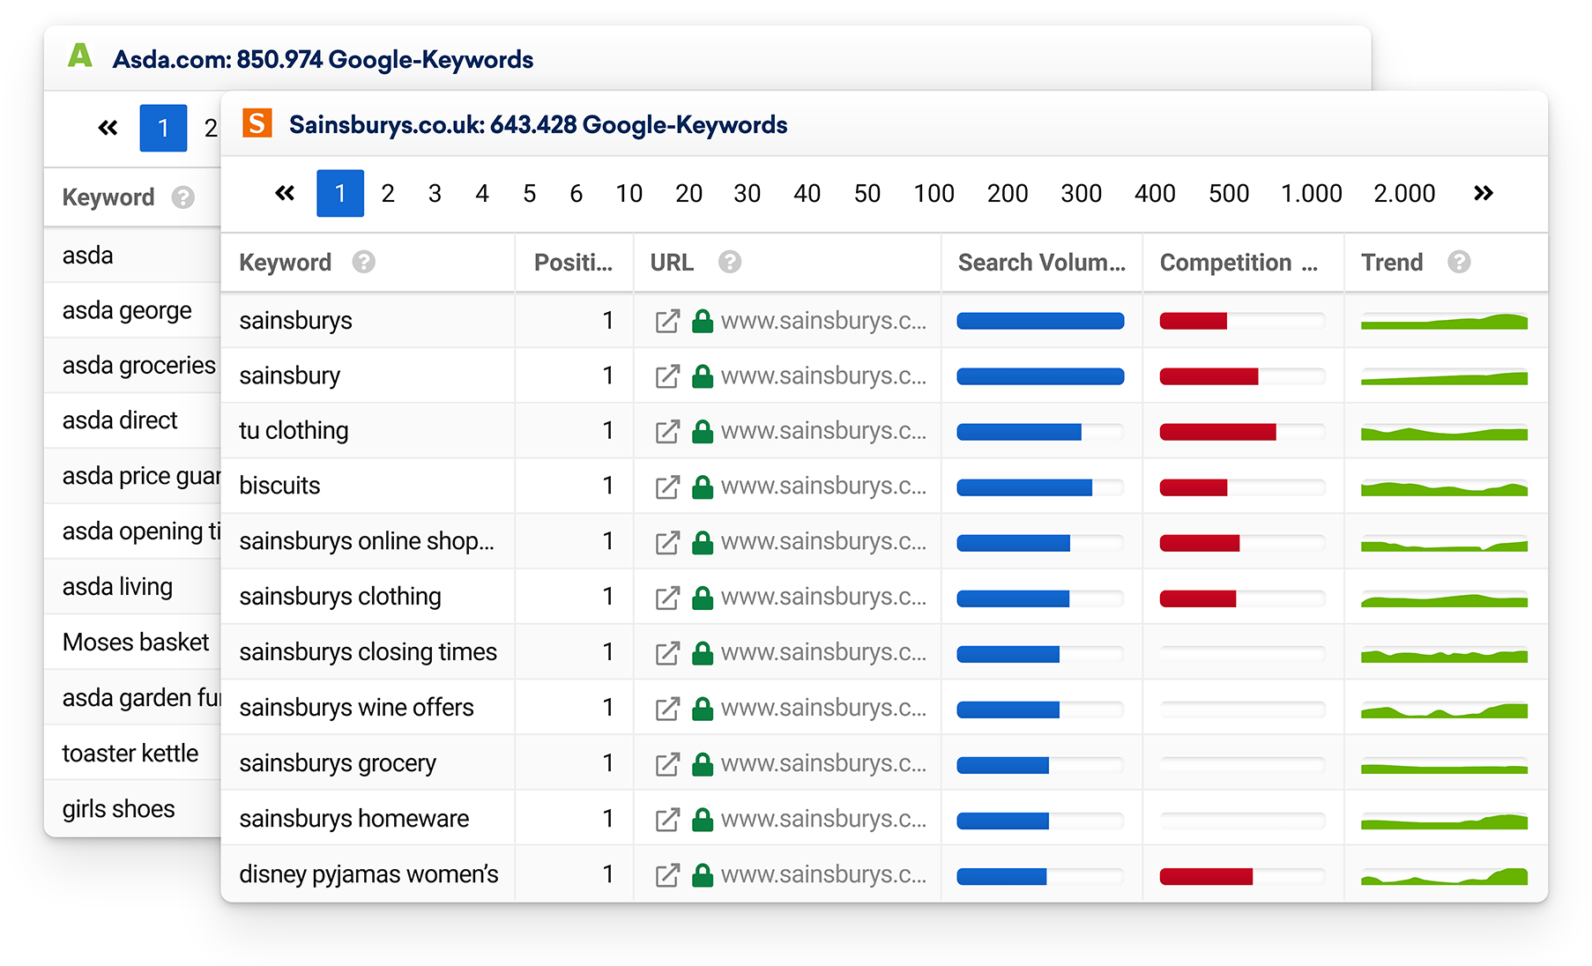1592x966 pixels.
Task: Open www.sainsburys.c... URL in tu clothing row
Action: pos(823,431)
